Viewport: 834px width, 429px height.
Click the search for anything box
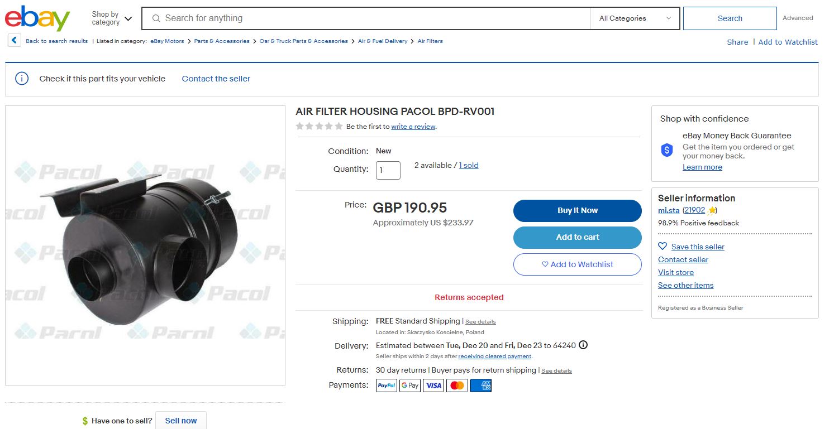pos(369,18)
